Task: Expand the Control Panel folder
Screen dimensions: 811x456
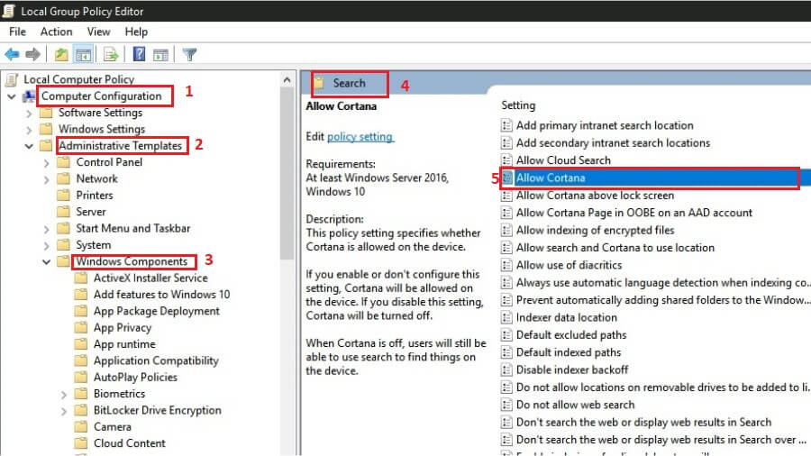Action: point(47,163)
